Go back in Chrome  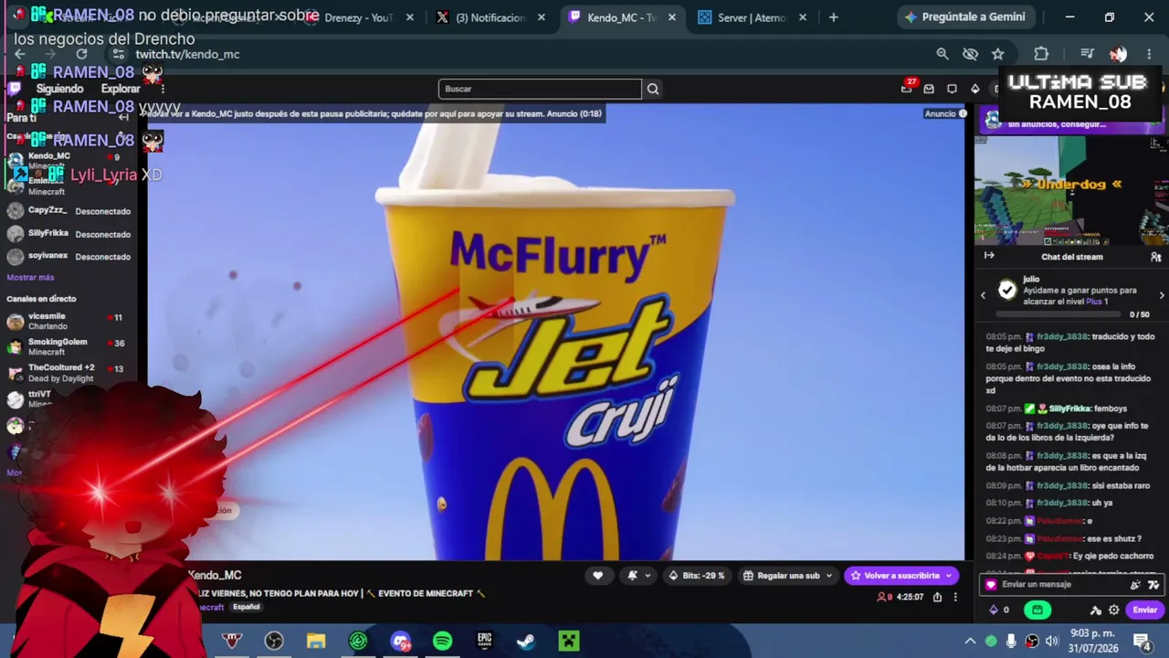point(20,54)
